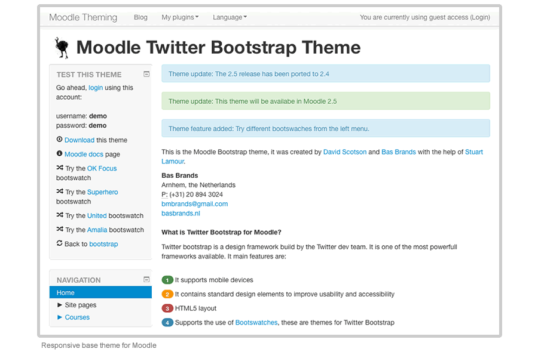Click refresh icon beside Back to bootstrap
The width and height of the screenshot is (538, 358).
(59, 243)
